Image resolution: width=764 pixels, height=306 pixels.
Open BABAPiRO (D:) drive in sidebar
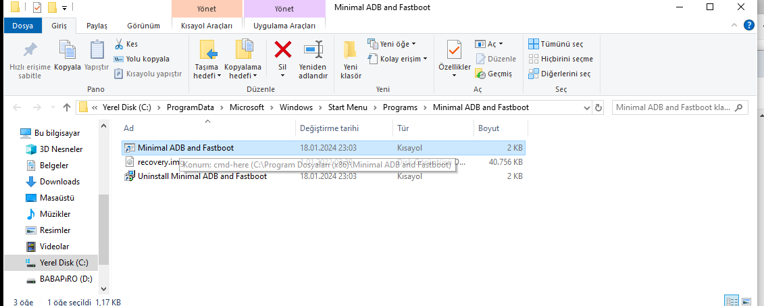(59, 279)
